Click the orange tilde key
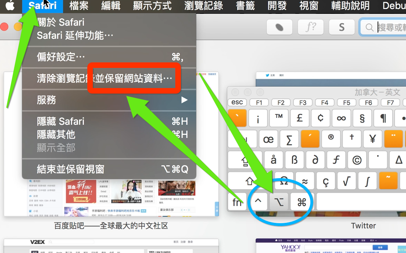The image size is (406, 253). tap(388, 181)
